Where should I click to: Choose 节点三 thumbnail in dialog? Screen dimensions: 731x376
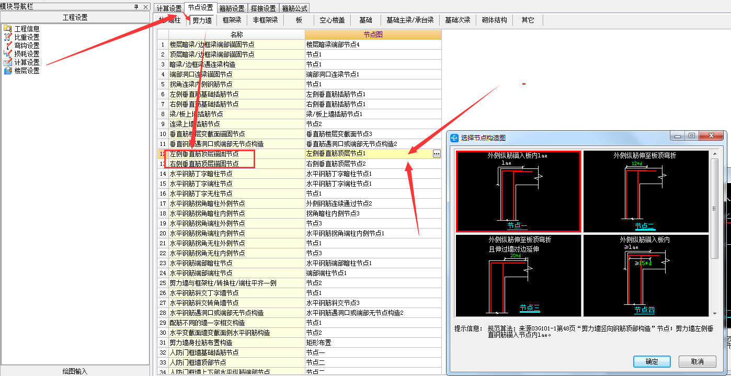518,275
